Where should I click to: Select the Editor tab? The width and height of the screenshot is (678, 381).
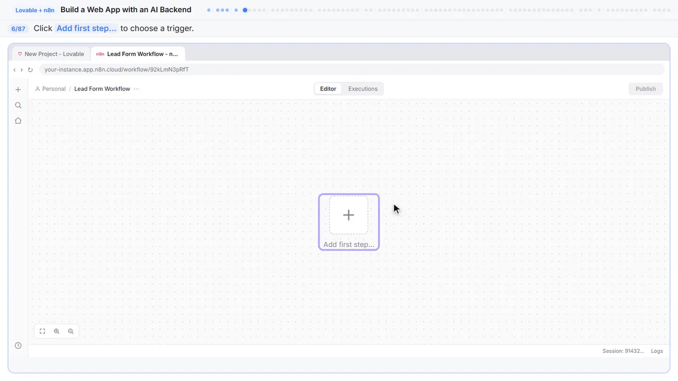[328, 89]
